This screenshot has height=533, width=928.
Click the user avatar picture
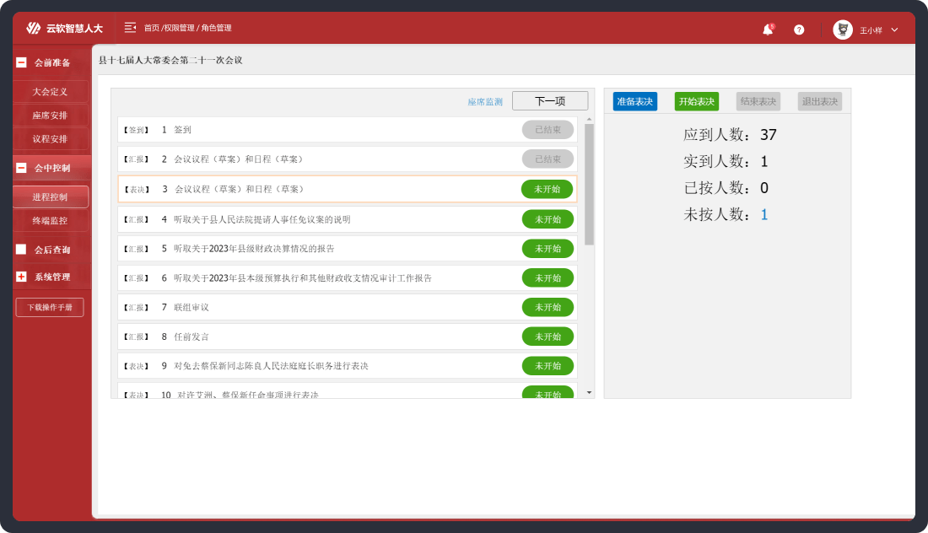[x=842, y=30]
